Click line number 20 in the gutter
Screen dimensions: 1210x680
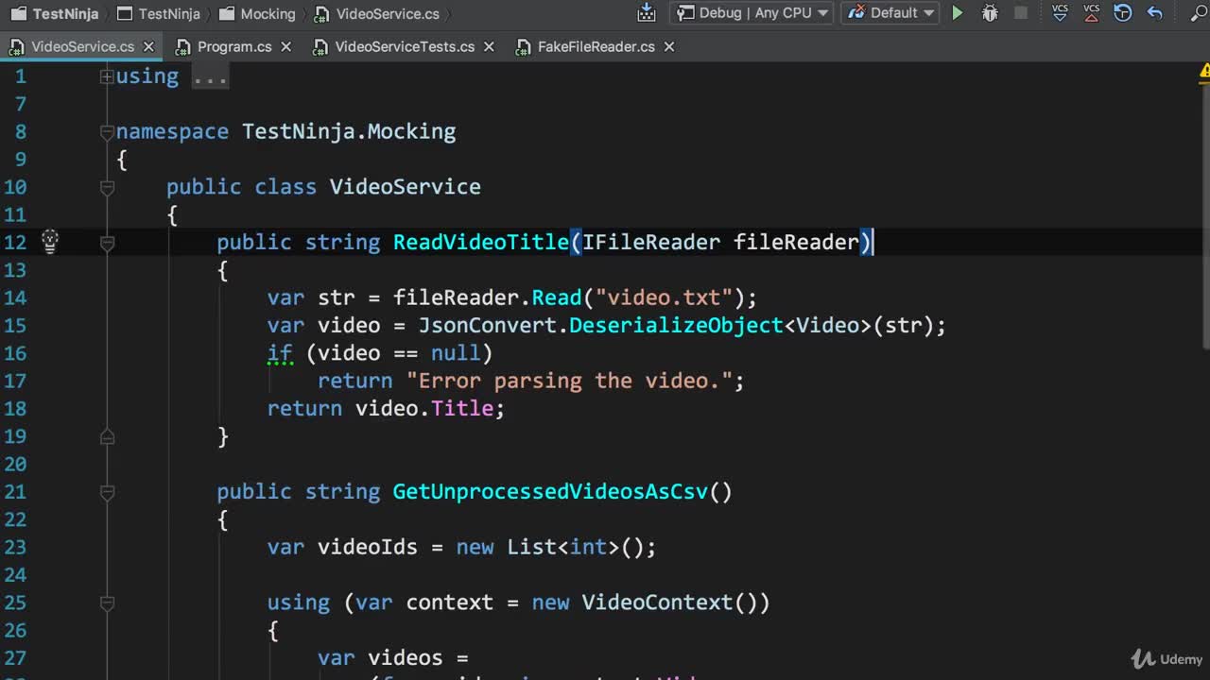(15, 464)
